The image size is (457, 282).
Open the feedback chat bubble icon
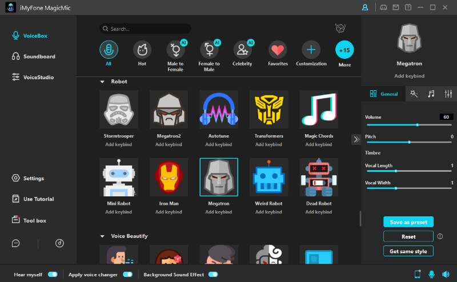(16, 243)
